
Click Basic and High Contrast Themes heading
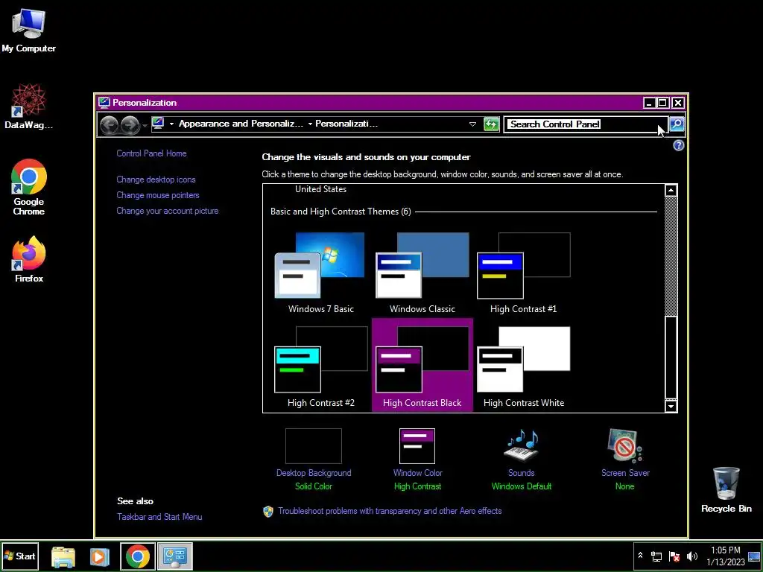click(x=341, y=212)
